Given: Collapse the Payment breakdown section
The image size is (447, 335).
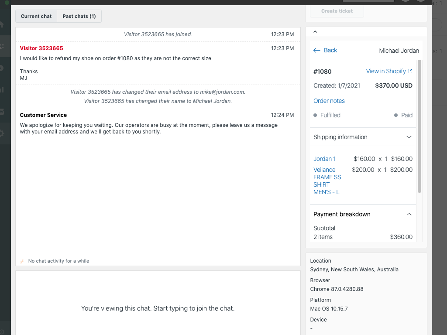Looking at the screenshot, I should click(409, 214).
